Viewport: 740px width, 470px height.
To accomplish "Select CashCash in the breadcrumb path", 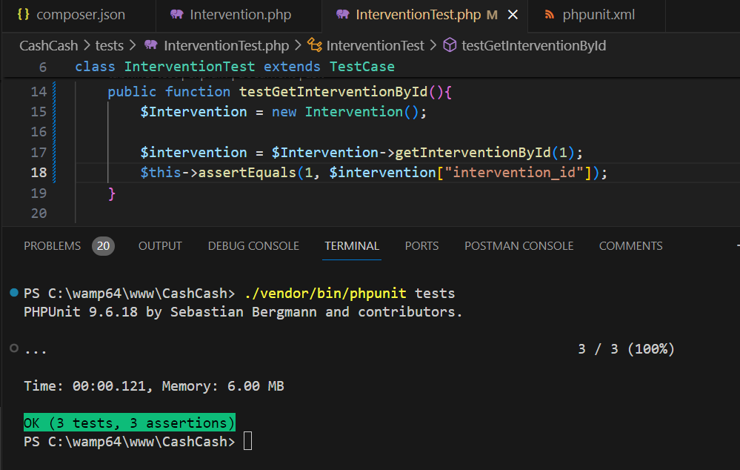I will (x=48, y=46).
